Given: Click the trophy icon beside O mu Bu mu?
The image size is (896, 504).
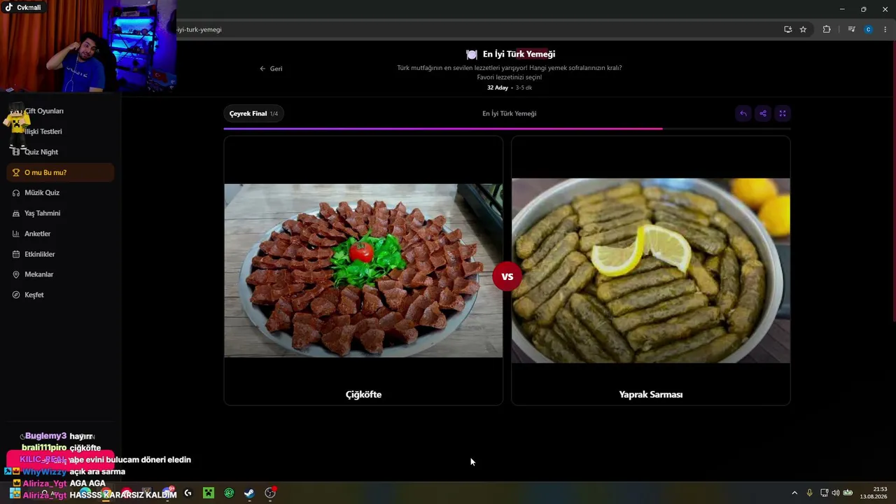Looking at the screenshot, I should point(16,172).
